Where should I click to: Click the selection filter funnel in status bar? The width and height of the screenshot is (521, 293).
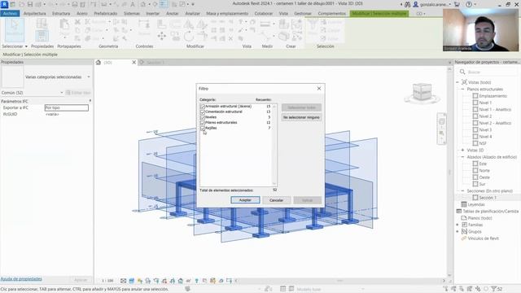494,289
